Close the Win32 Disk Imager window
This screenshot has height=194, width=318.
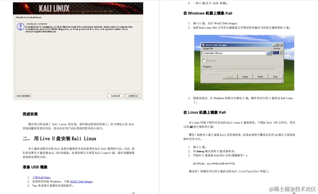coord(281,45)
